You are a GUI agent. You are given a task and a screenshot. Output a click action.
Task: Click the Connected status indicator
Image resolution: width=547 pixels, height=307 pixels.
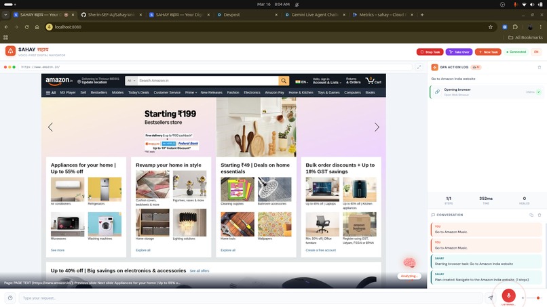pyautogui.click(x=516, y=52)
